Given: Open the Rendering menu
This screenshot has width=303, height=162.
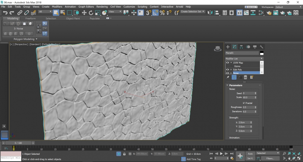Looking at the screenshot, I should pyautogui.click(x=102, y=7).
